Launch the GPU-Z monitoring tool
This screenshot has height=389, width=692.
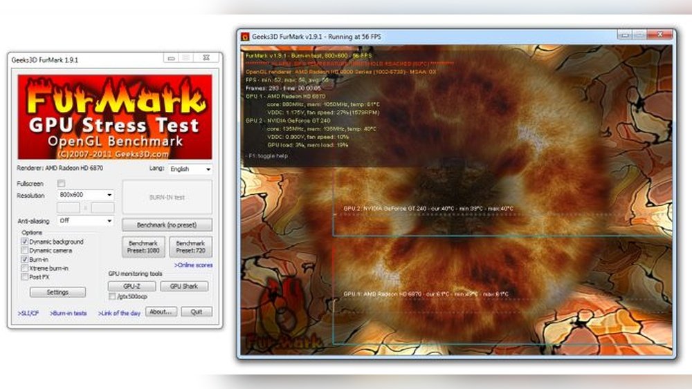pos(131,286)
